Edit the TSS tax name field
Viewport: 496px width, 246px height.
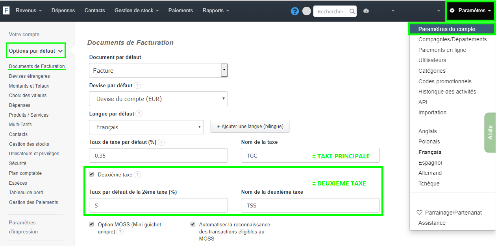(310, 205)
